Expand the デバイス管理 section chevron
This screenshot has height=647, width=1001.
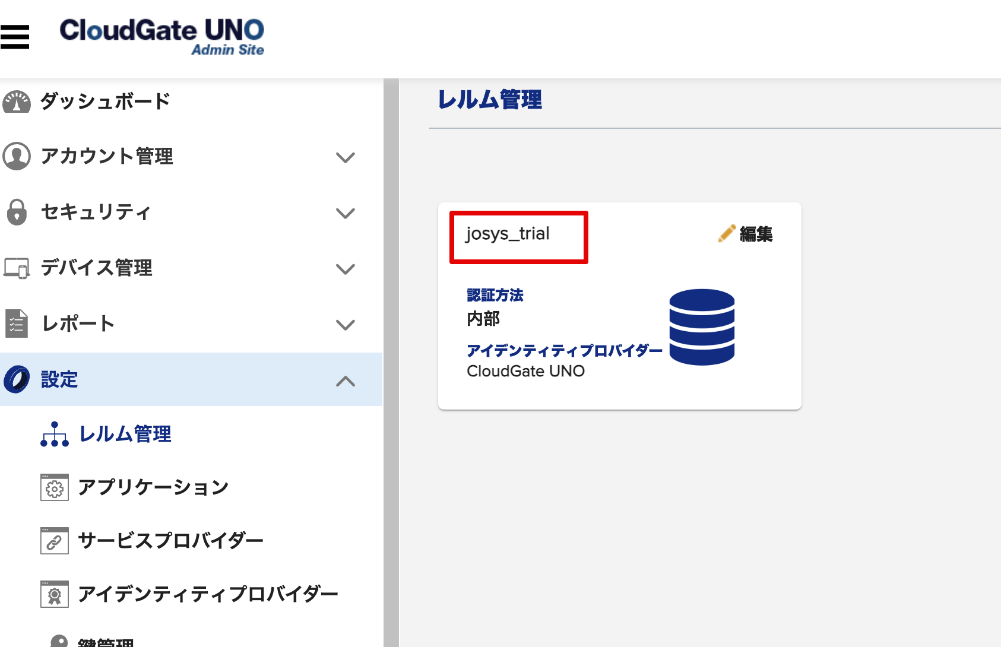pyautogui.click(x=345, y=269)
